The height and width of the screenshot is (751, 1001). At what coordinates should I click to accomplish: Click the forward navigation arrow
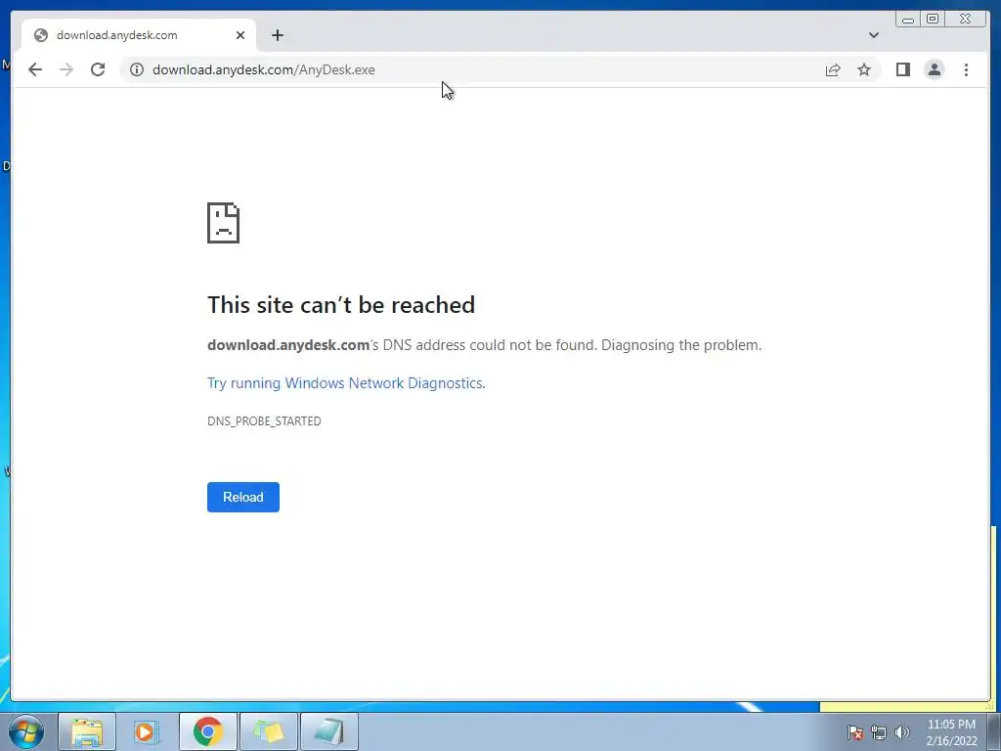pyautogui.click(x=66, y=69)
